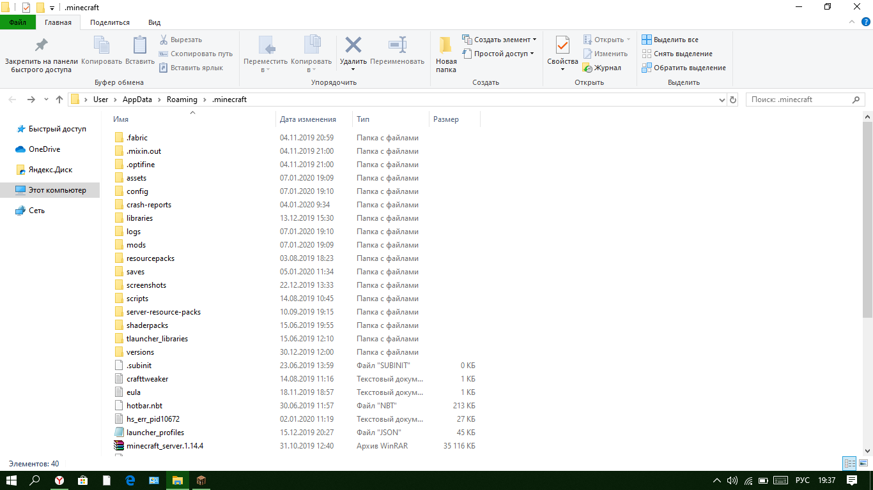Screen dimensions: 873x490
Task: Open Microsoft Edge from taskbar
Action: [x=130, y=480]
